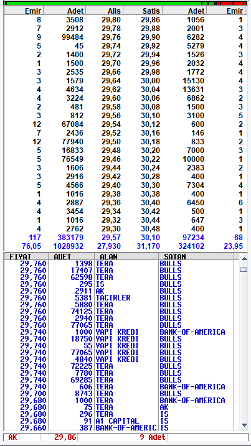
Task: Click YAPI KREDI in the 4840 row
Action: click(x=117, y=360)
